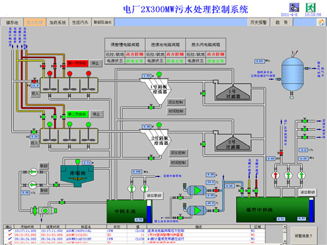This screenshot has width=327, height=245.
Task: Toggle the green 第二列自动 mode indicator
Action: click(x=77, y=114)
